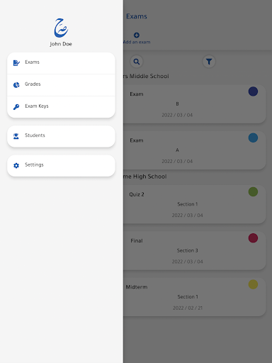Open the Exams menu item
This screenshot has height=363, width=272.
[x=61, y=63]
